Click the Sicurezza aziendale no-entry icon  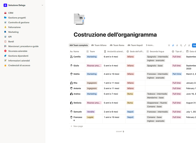coord(5,51)
